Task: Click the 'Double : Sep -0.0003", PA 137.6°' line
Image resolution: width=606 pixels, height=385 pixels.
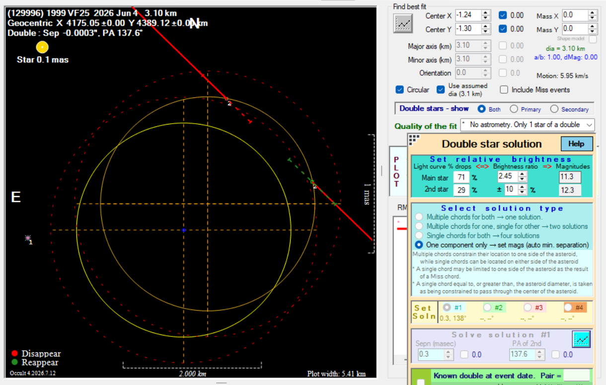Action: [x=76, y=33]
